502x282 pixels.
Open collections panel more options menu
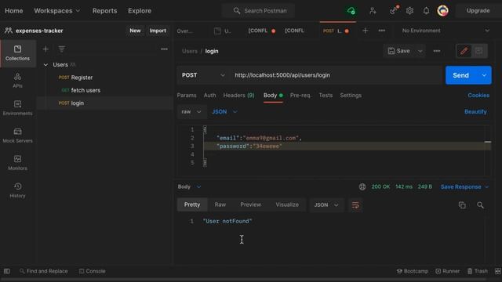point(164,49)
